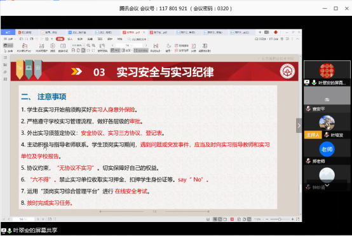Toggle muted microphone icon beside 郑老师
The width and height of the screenshot is (352, 236).
(308, 161)
